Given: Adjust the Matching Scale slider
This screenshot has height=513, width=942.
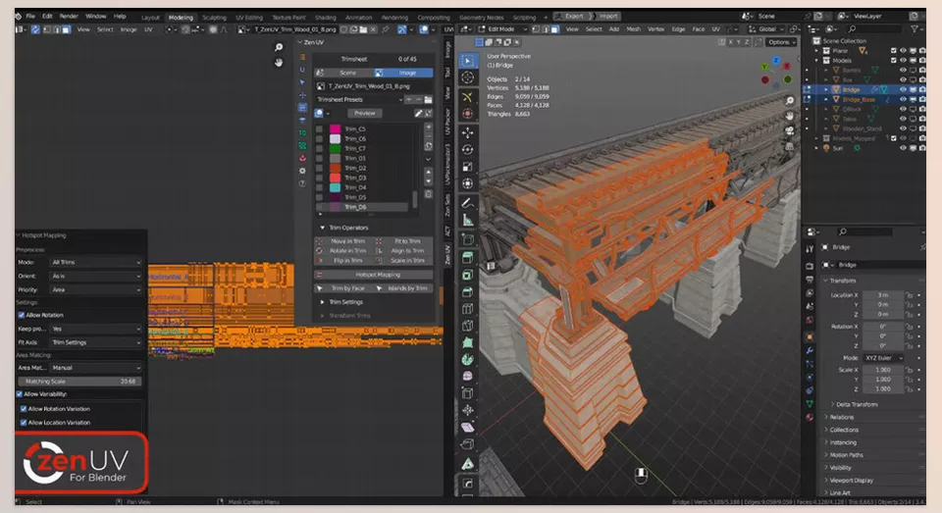Looking at the screenshot, I should [x=79, y=382].
